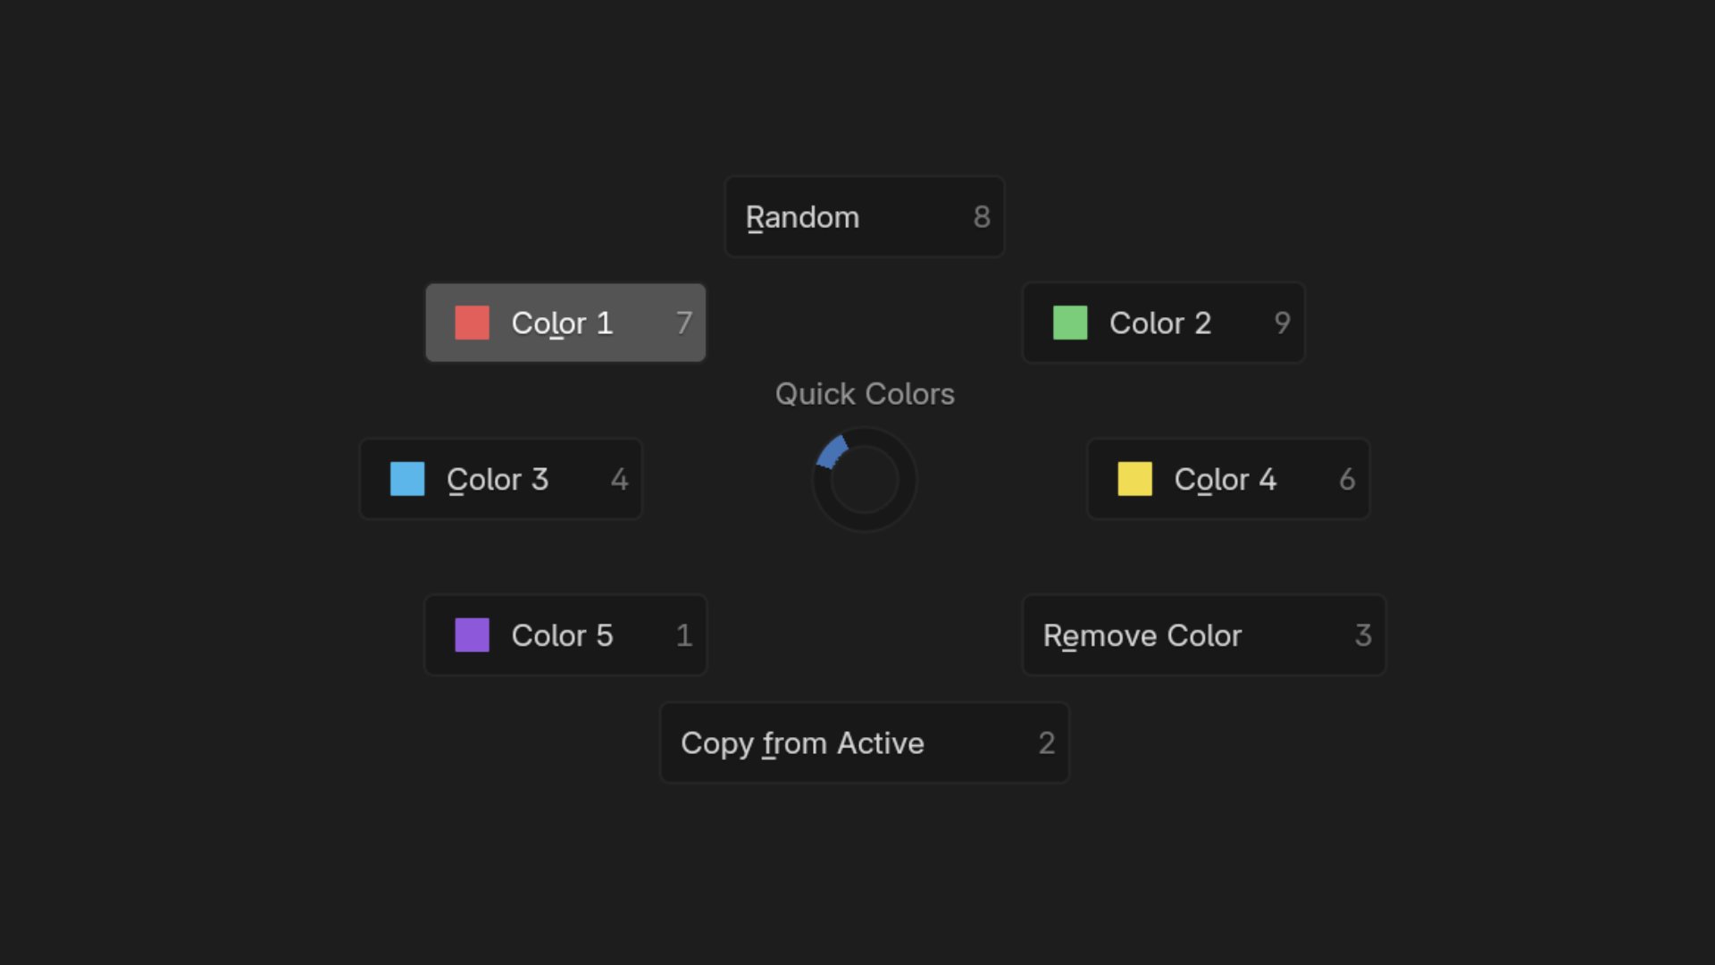Click the Quick Colors title label
Viewport: 1715px width, 965px height.
[864, 393]
